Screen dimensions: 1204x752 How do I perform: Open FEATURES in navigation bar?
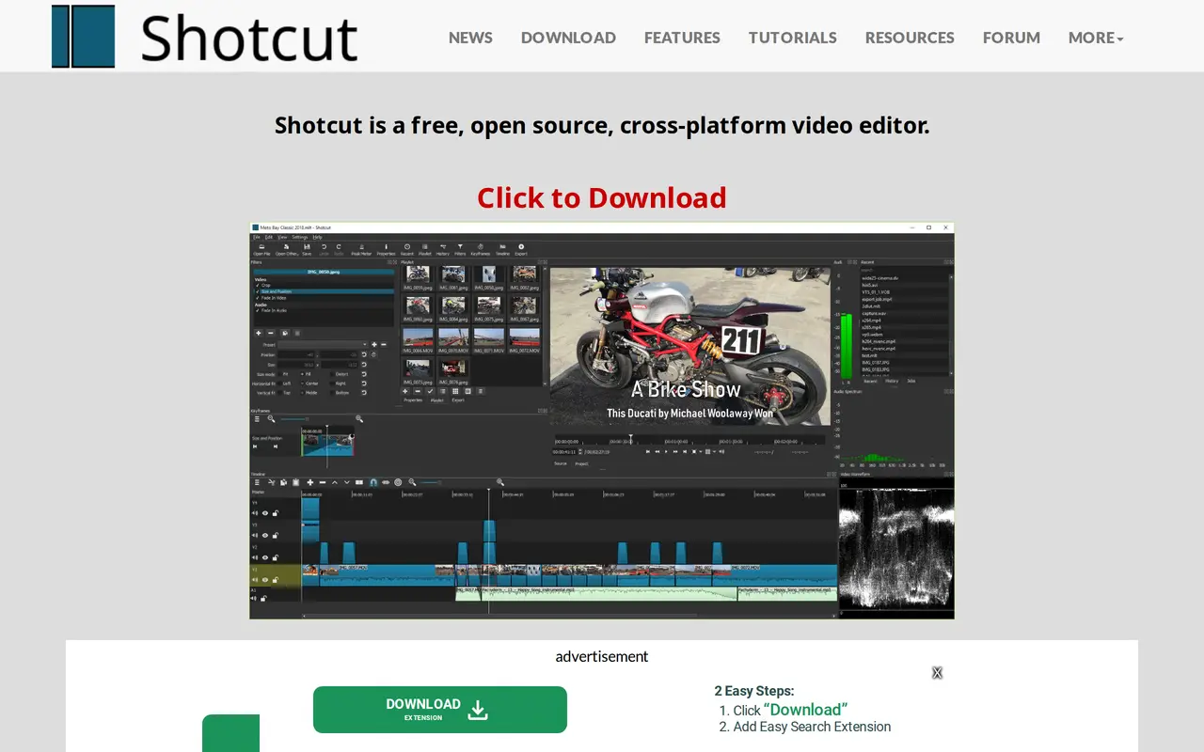(682, 38)
